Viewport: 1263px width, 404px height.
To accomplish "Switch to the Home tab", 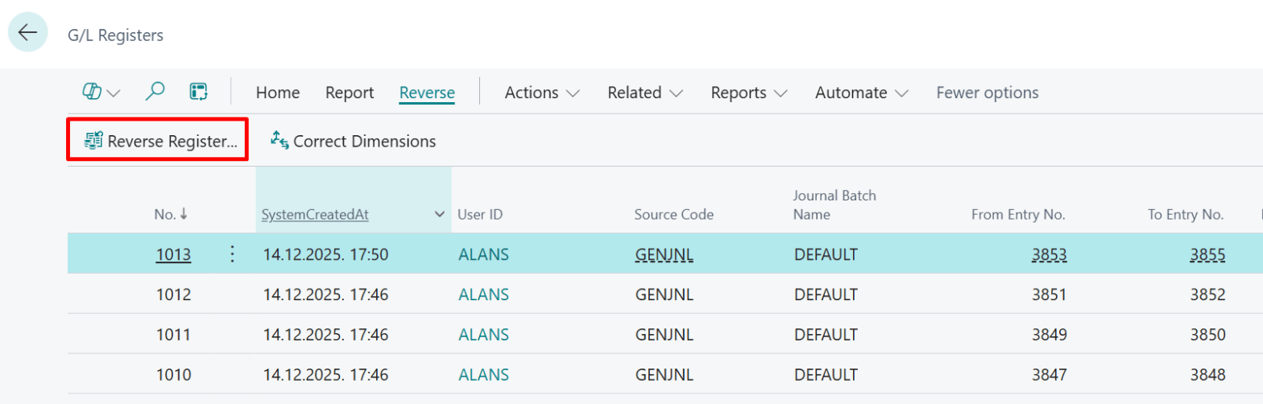I will (x=278, y=93).
